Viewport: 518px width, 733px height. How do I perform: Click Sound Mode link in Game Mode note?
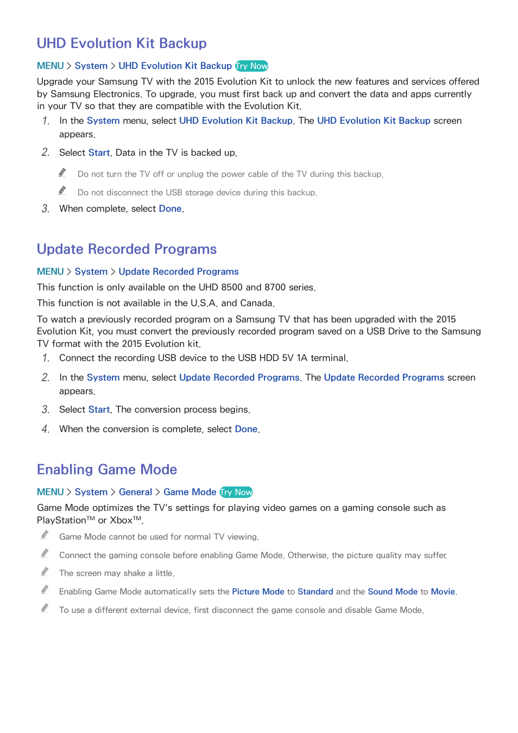coord(393,592)
